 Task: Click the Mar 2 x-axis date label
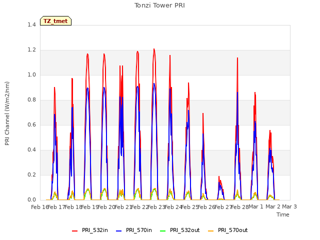point(273,206)
